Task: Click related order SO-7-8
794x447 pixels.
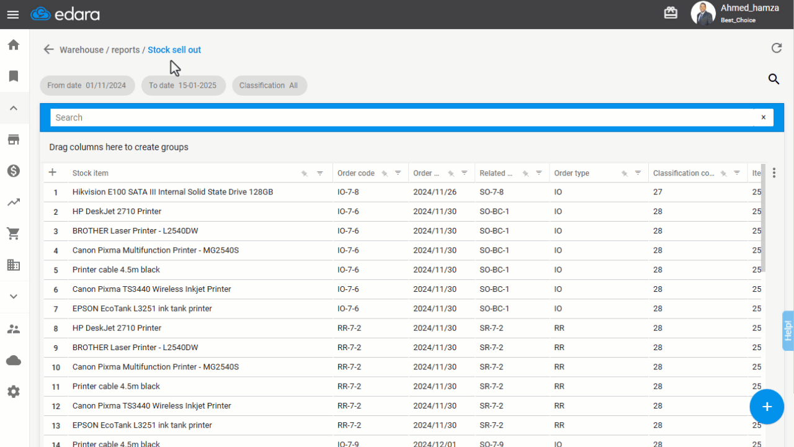Action: click(x=491, y=192)
